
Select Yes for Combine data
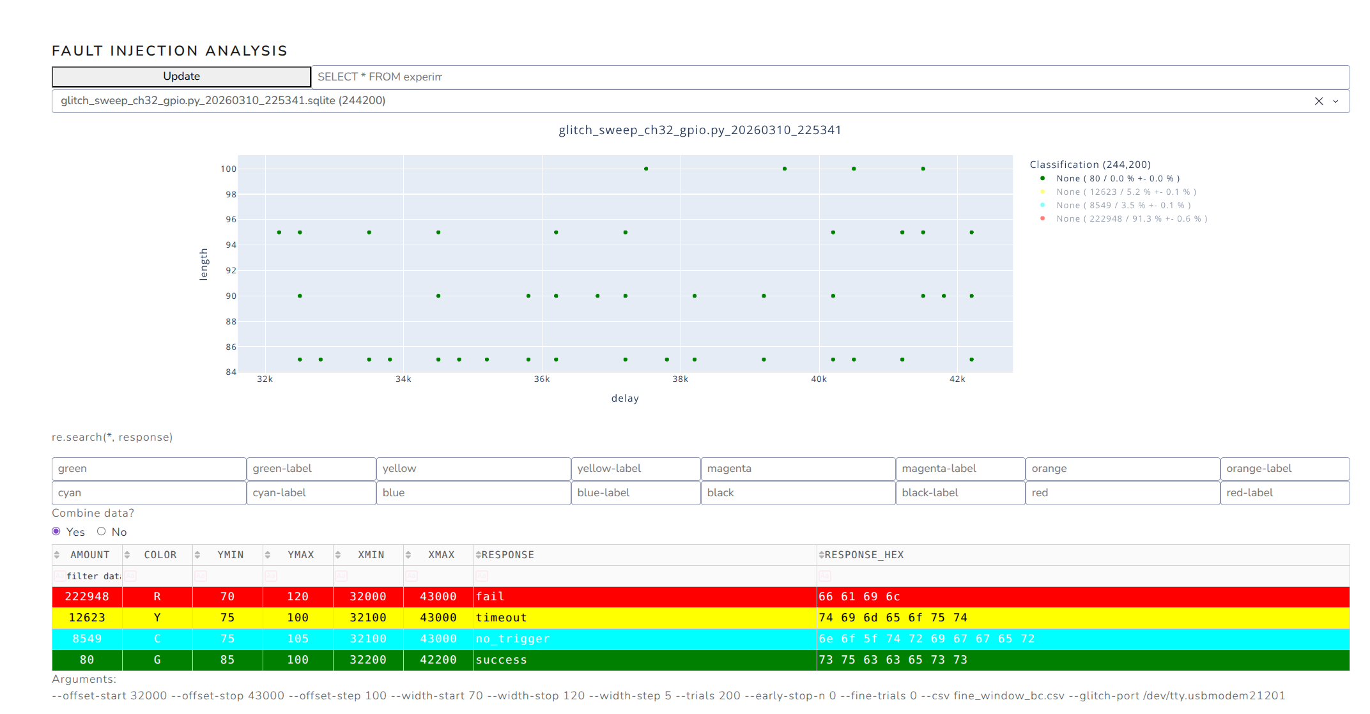[x=56, y=531]
